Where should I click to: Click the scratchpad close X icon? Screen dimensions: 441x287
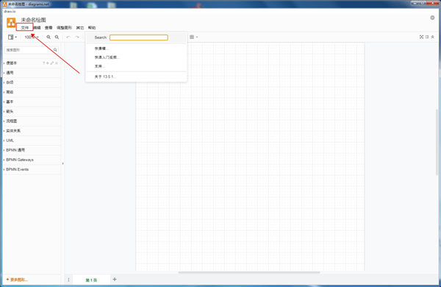click(x=57, y=63)
